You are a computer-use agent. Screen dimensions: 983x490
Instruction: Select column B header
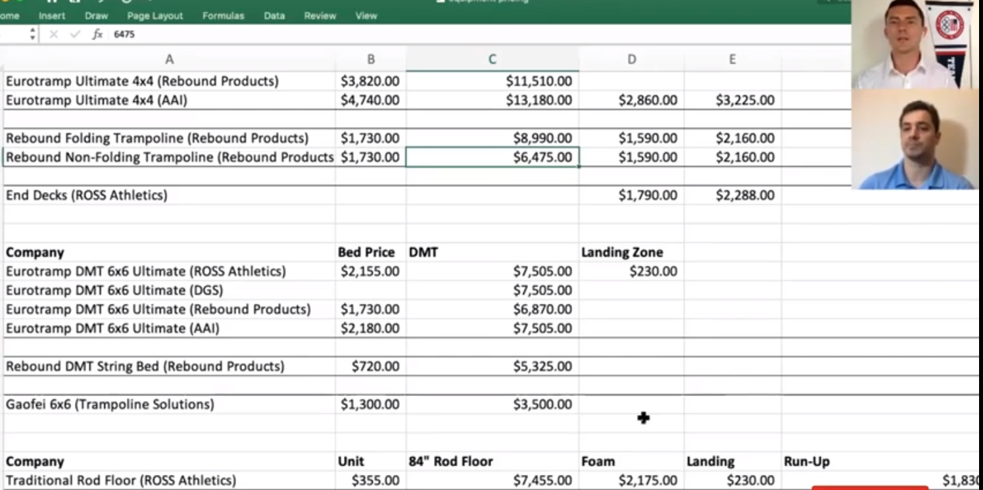371,59
